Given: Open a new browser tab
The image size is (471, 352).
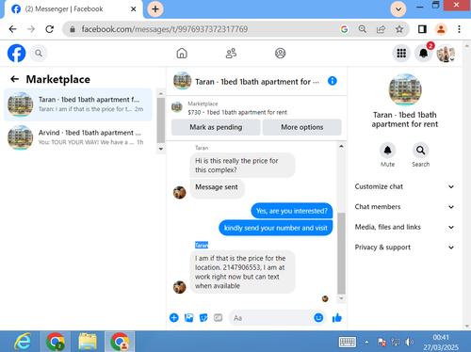Looking at the screenshot, I should pyautogui.click(x=155, y=8).
